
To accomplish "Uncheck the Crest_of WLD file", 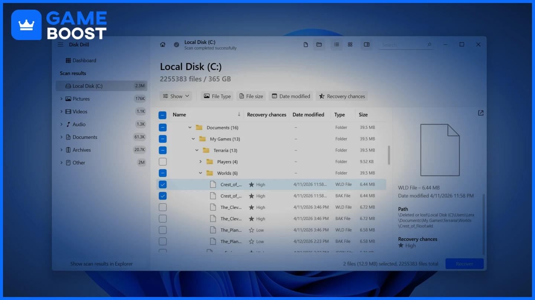I will (162, 184).
